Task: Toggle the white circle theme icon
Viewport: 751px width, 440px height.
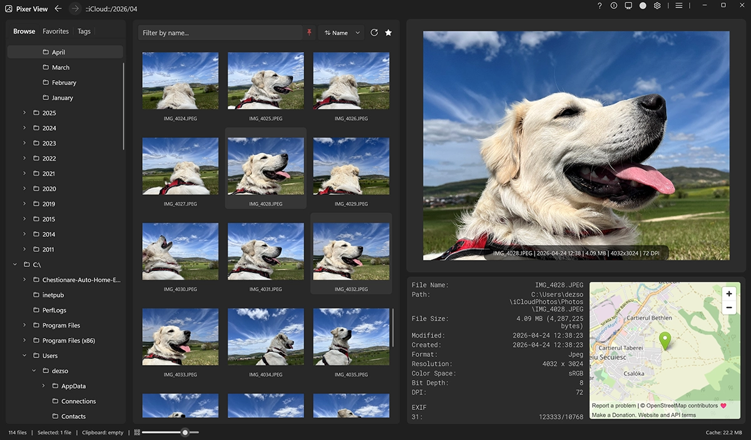Action: (x=643, y=6)
